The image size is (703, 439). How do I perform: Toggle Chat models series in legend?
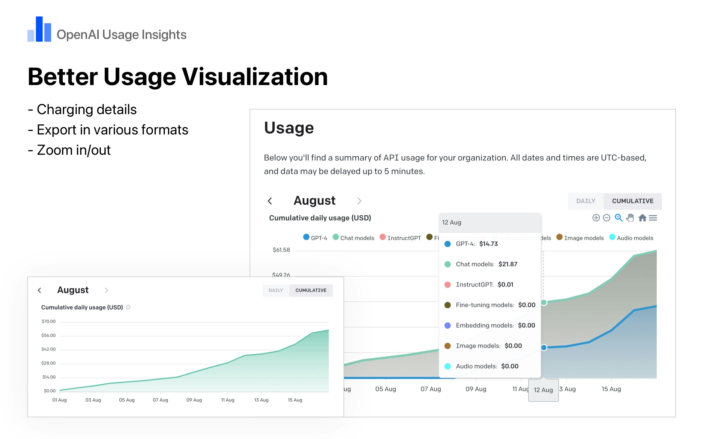click(353, 238)
